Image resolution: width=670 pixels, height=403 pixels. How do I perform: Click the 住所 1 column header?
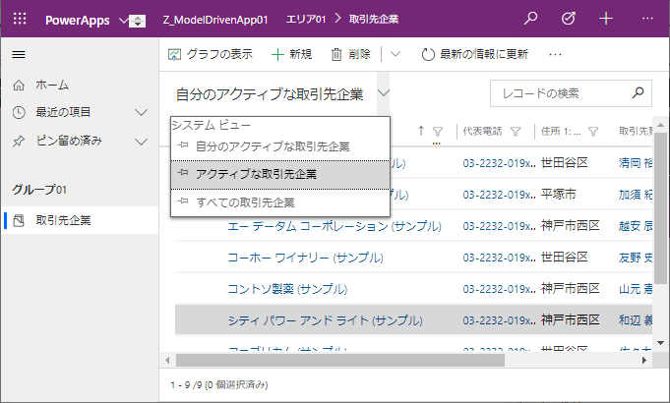[561, 131]
